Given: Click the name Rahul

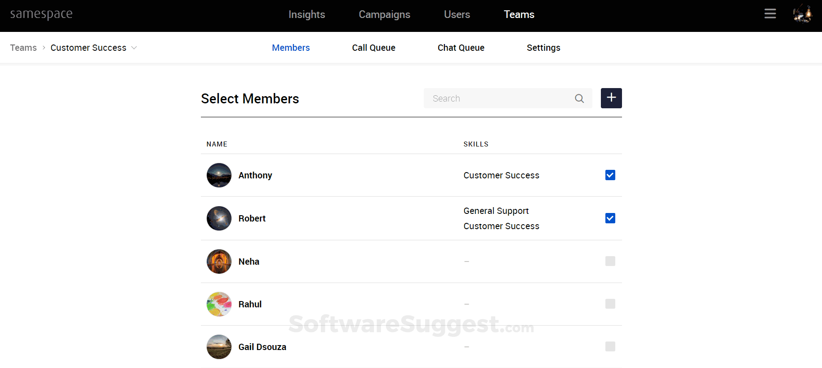Looking at the screenshot, I should pyautogui.click(x=250, y=304).
